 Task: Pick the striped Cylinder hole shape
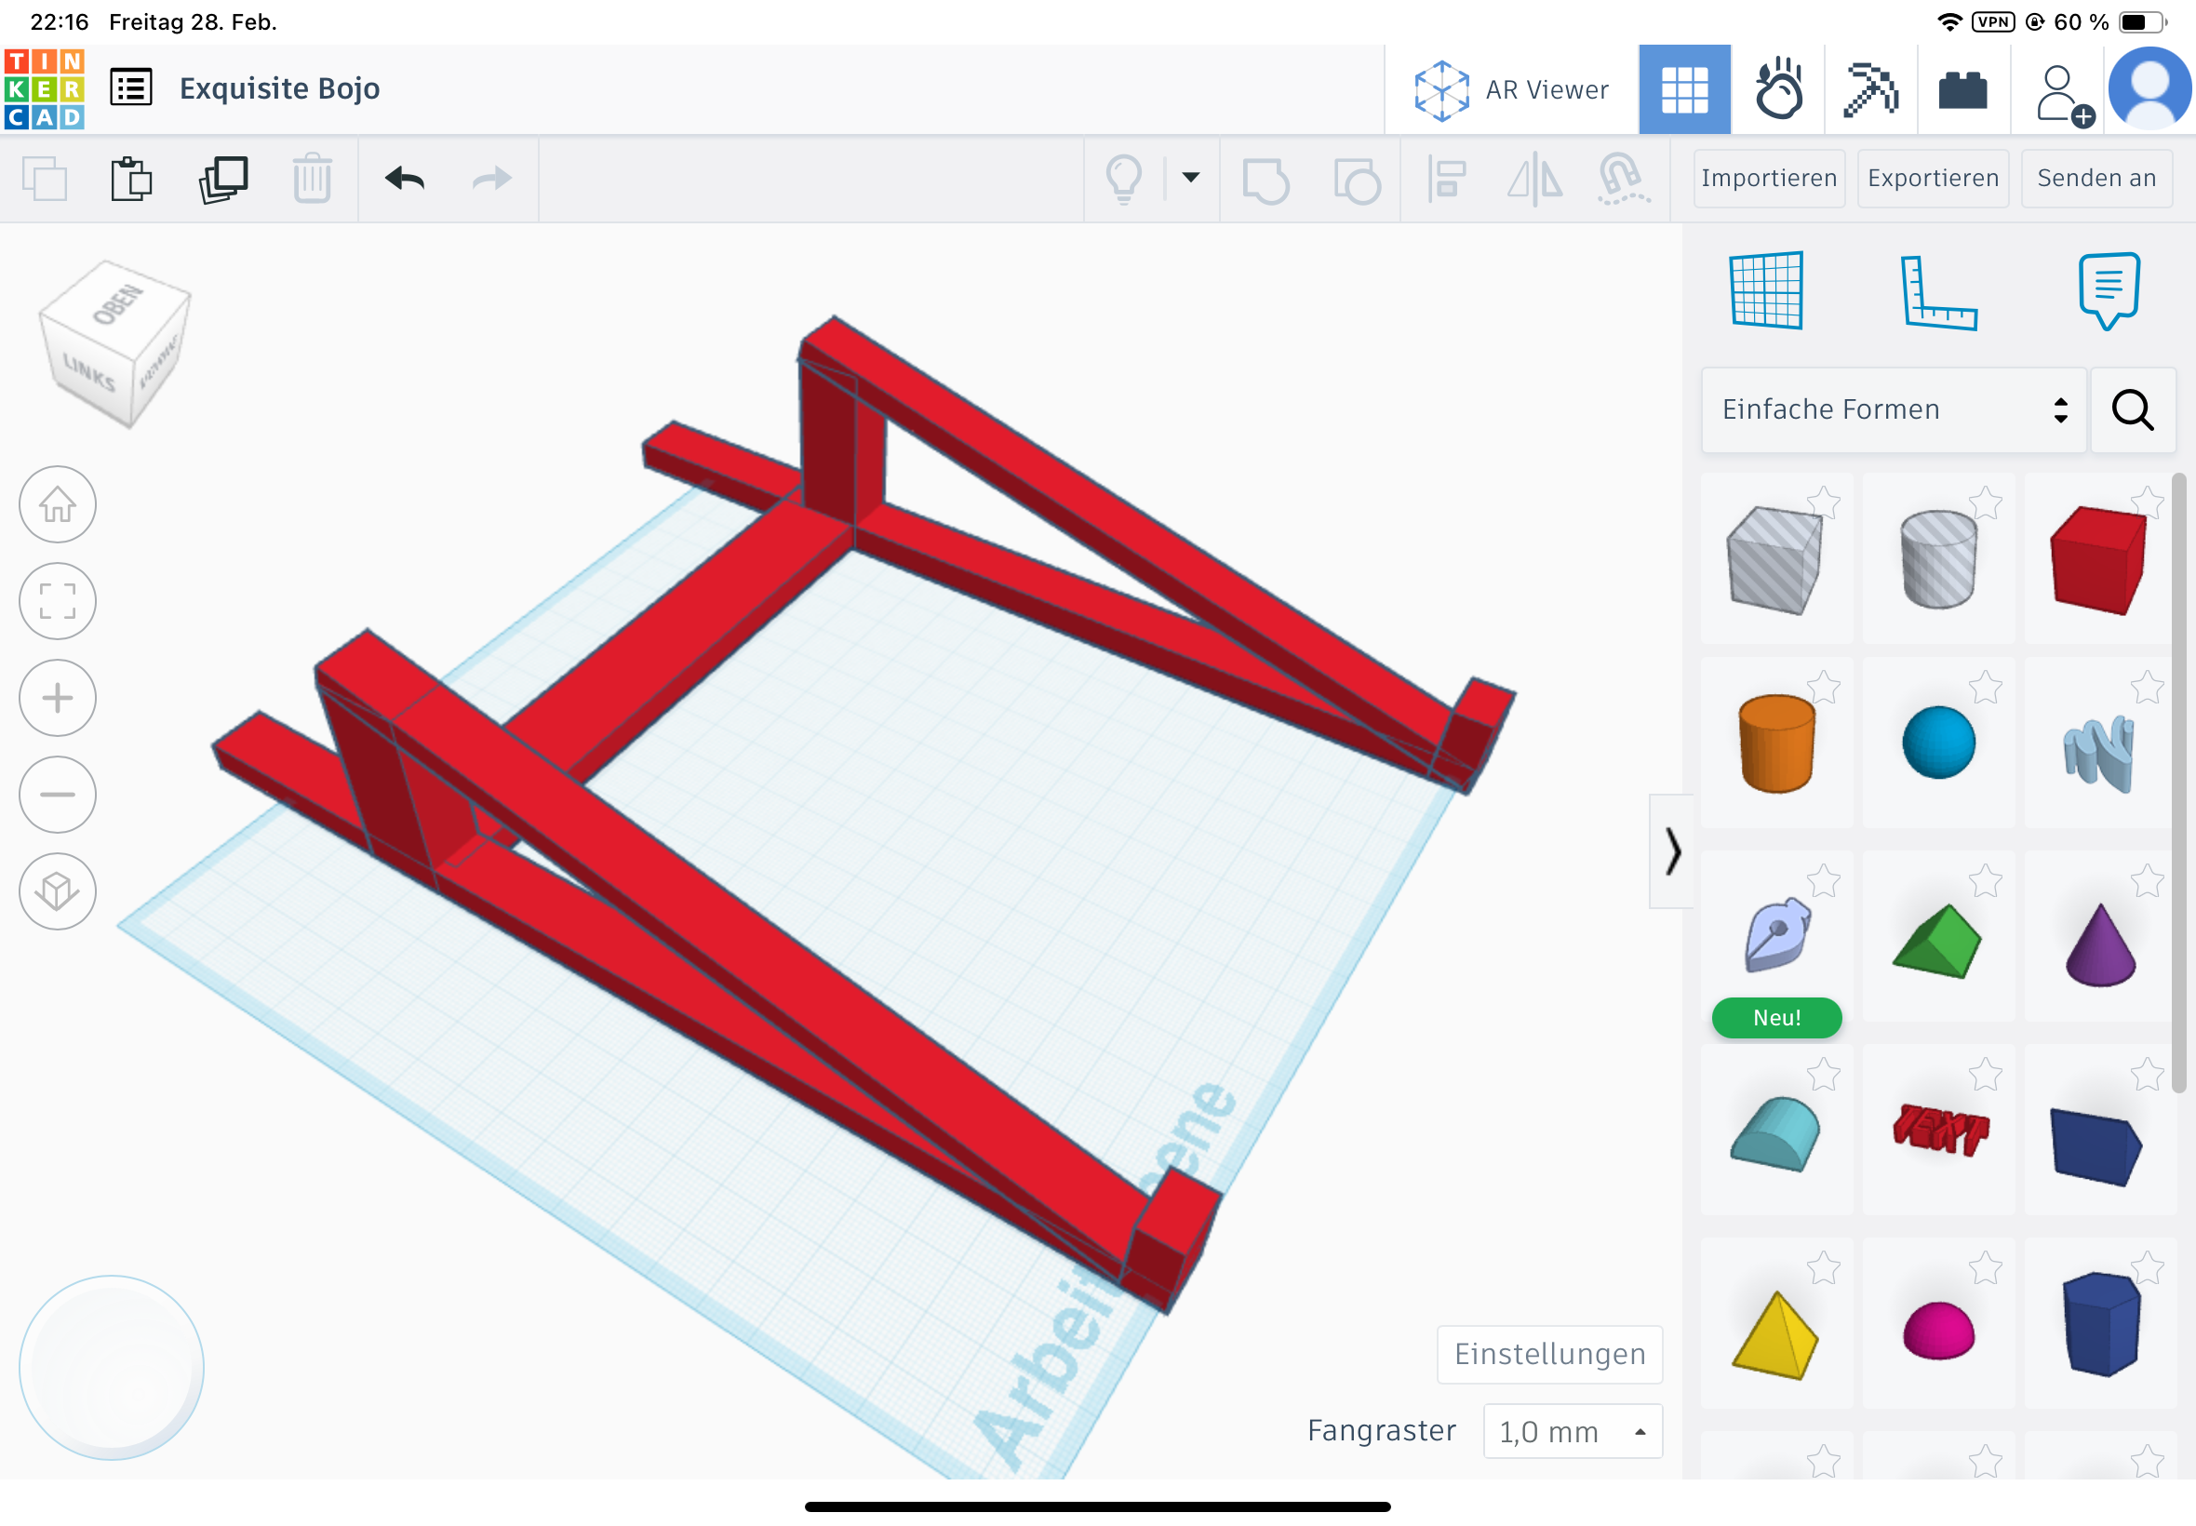1938,559
